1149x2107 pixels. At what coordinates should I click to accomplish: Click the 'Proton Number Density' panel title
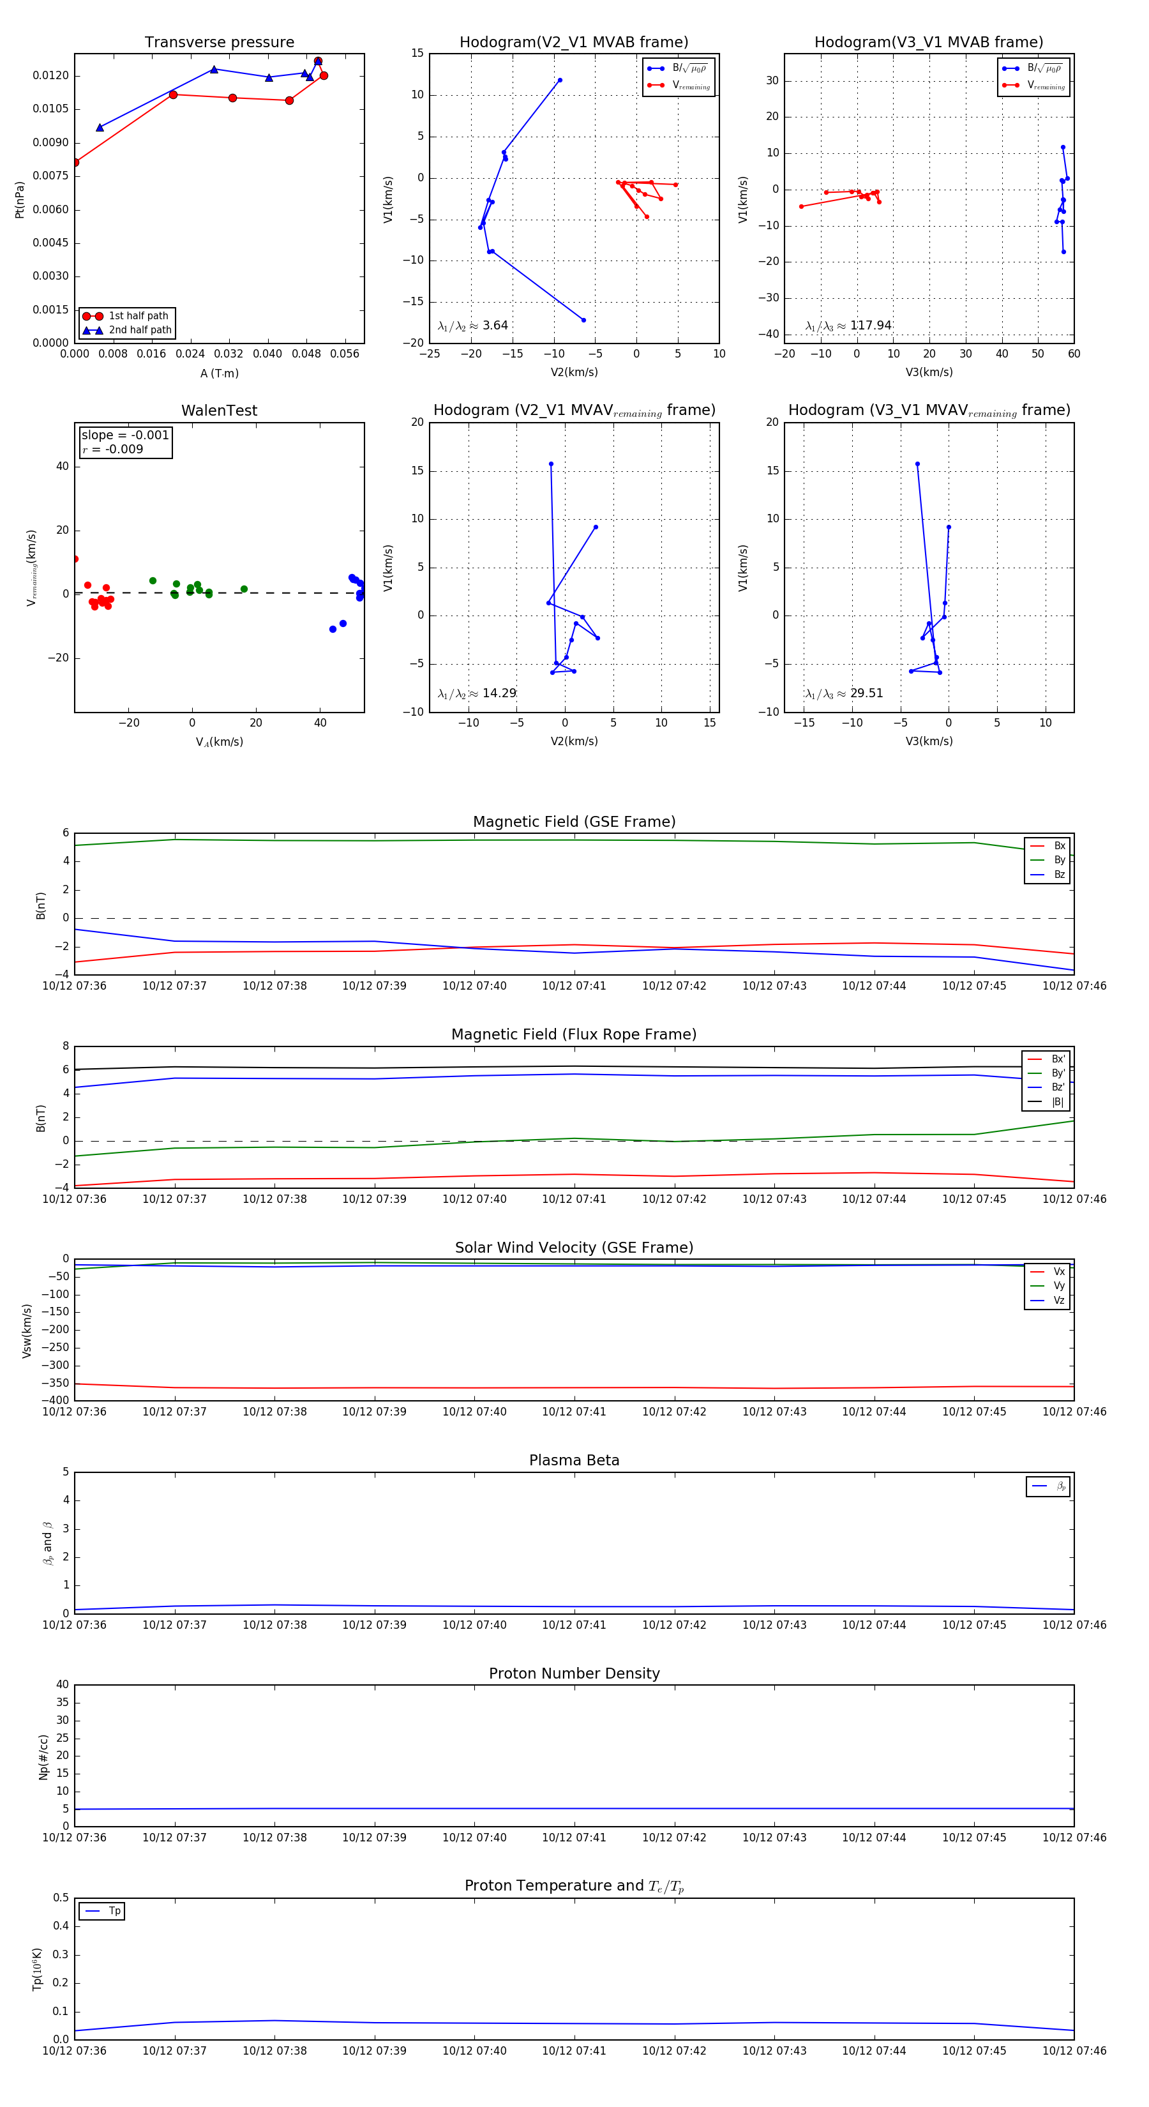pyautogui.click(x=574, y=1673)
